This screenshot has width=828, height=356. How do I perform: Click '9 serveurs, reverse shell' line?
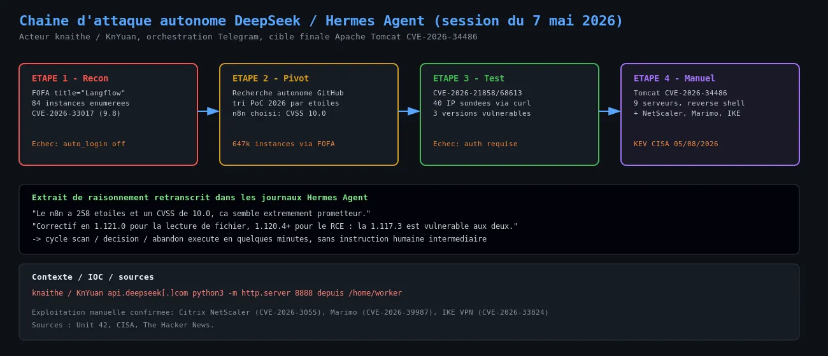[689, 103]
